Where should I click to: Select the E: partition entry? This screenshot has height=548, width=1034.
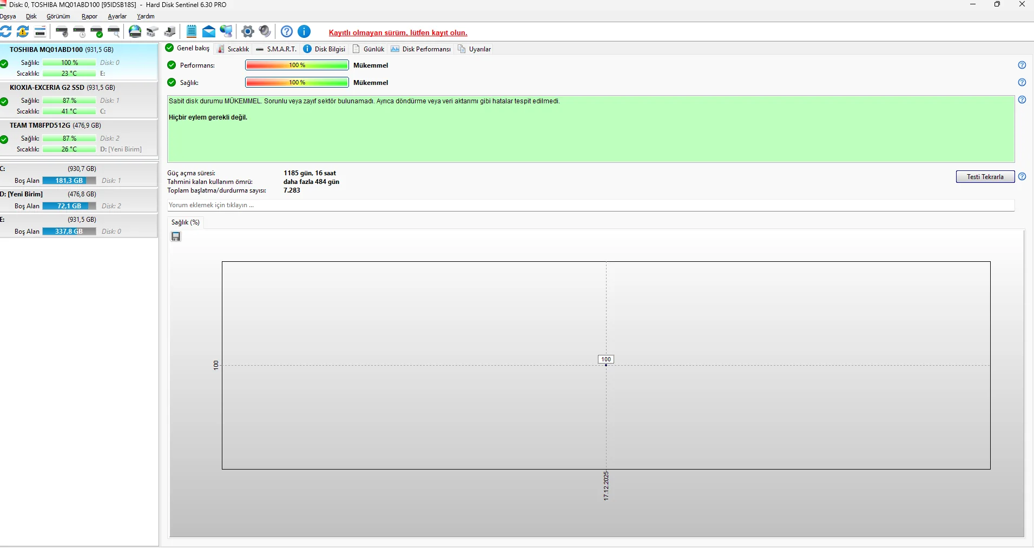tap(78, 226)
